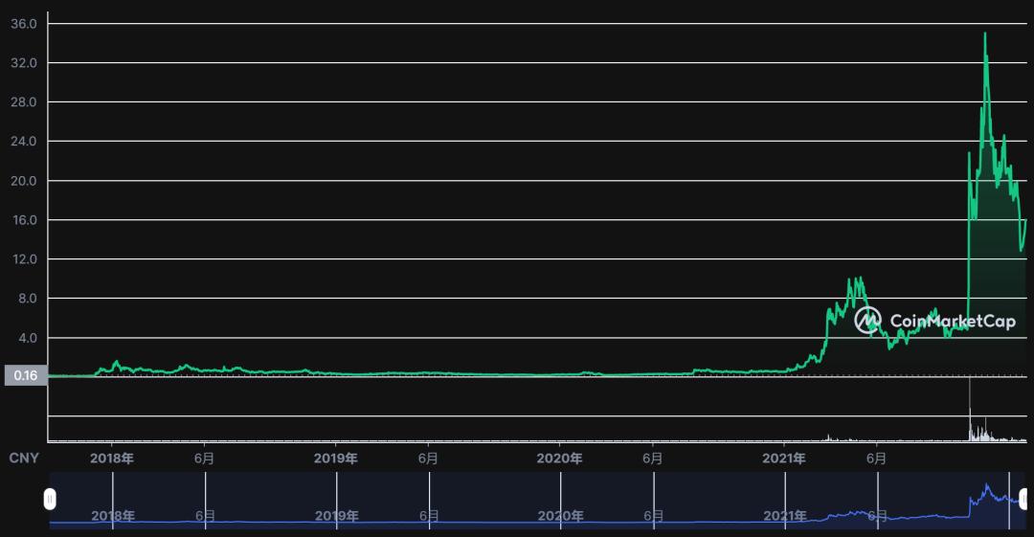Click main-axis 6月 between 2019年 and 2020年
This screenshot has width=1034, height=537.
point(428,458)
